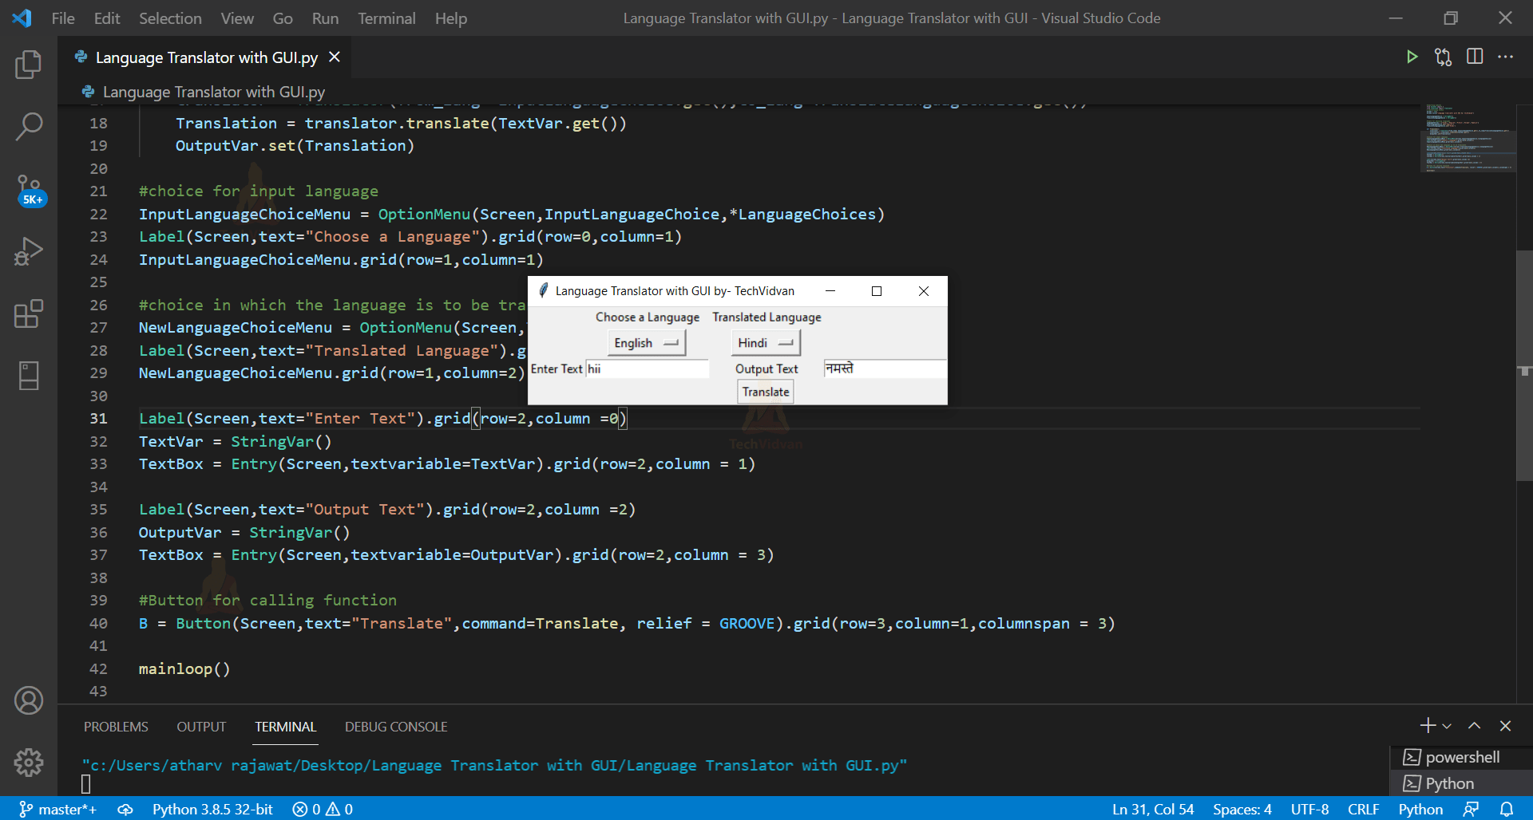Click the feather icon in translator title bar

(x=543, y=290)
